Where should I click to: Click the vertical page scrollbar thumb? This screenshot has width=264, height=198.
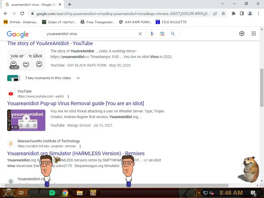pyautogui.click(x=262, y=88)
